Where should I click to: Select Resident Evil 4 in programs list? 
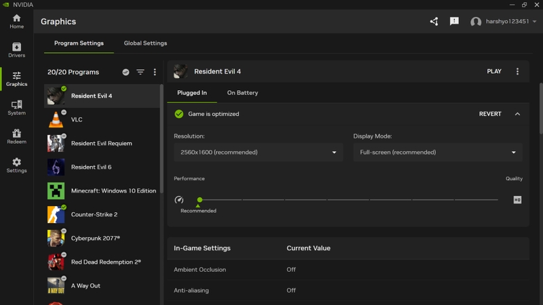[x=102, y=96]
